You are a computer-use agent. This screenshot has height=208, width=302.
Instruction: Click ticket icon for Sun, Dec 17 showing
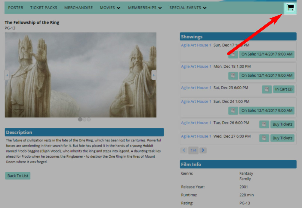point(233,54)
